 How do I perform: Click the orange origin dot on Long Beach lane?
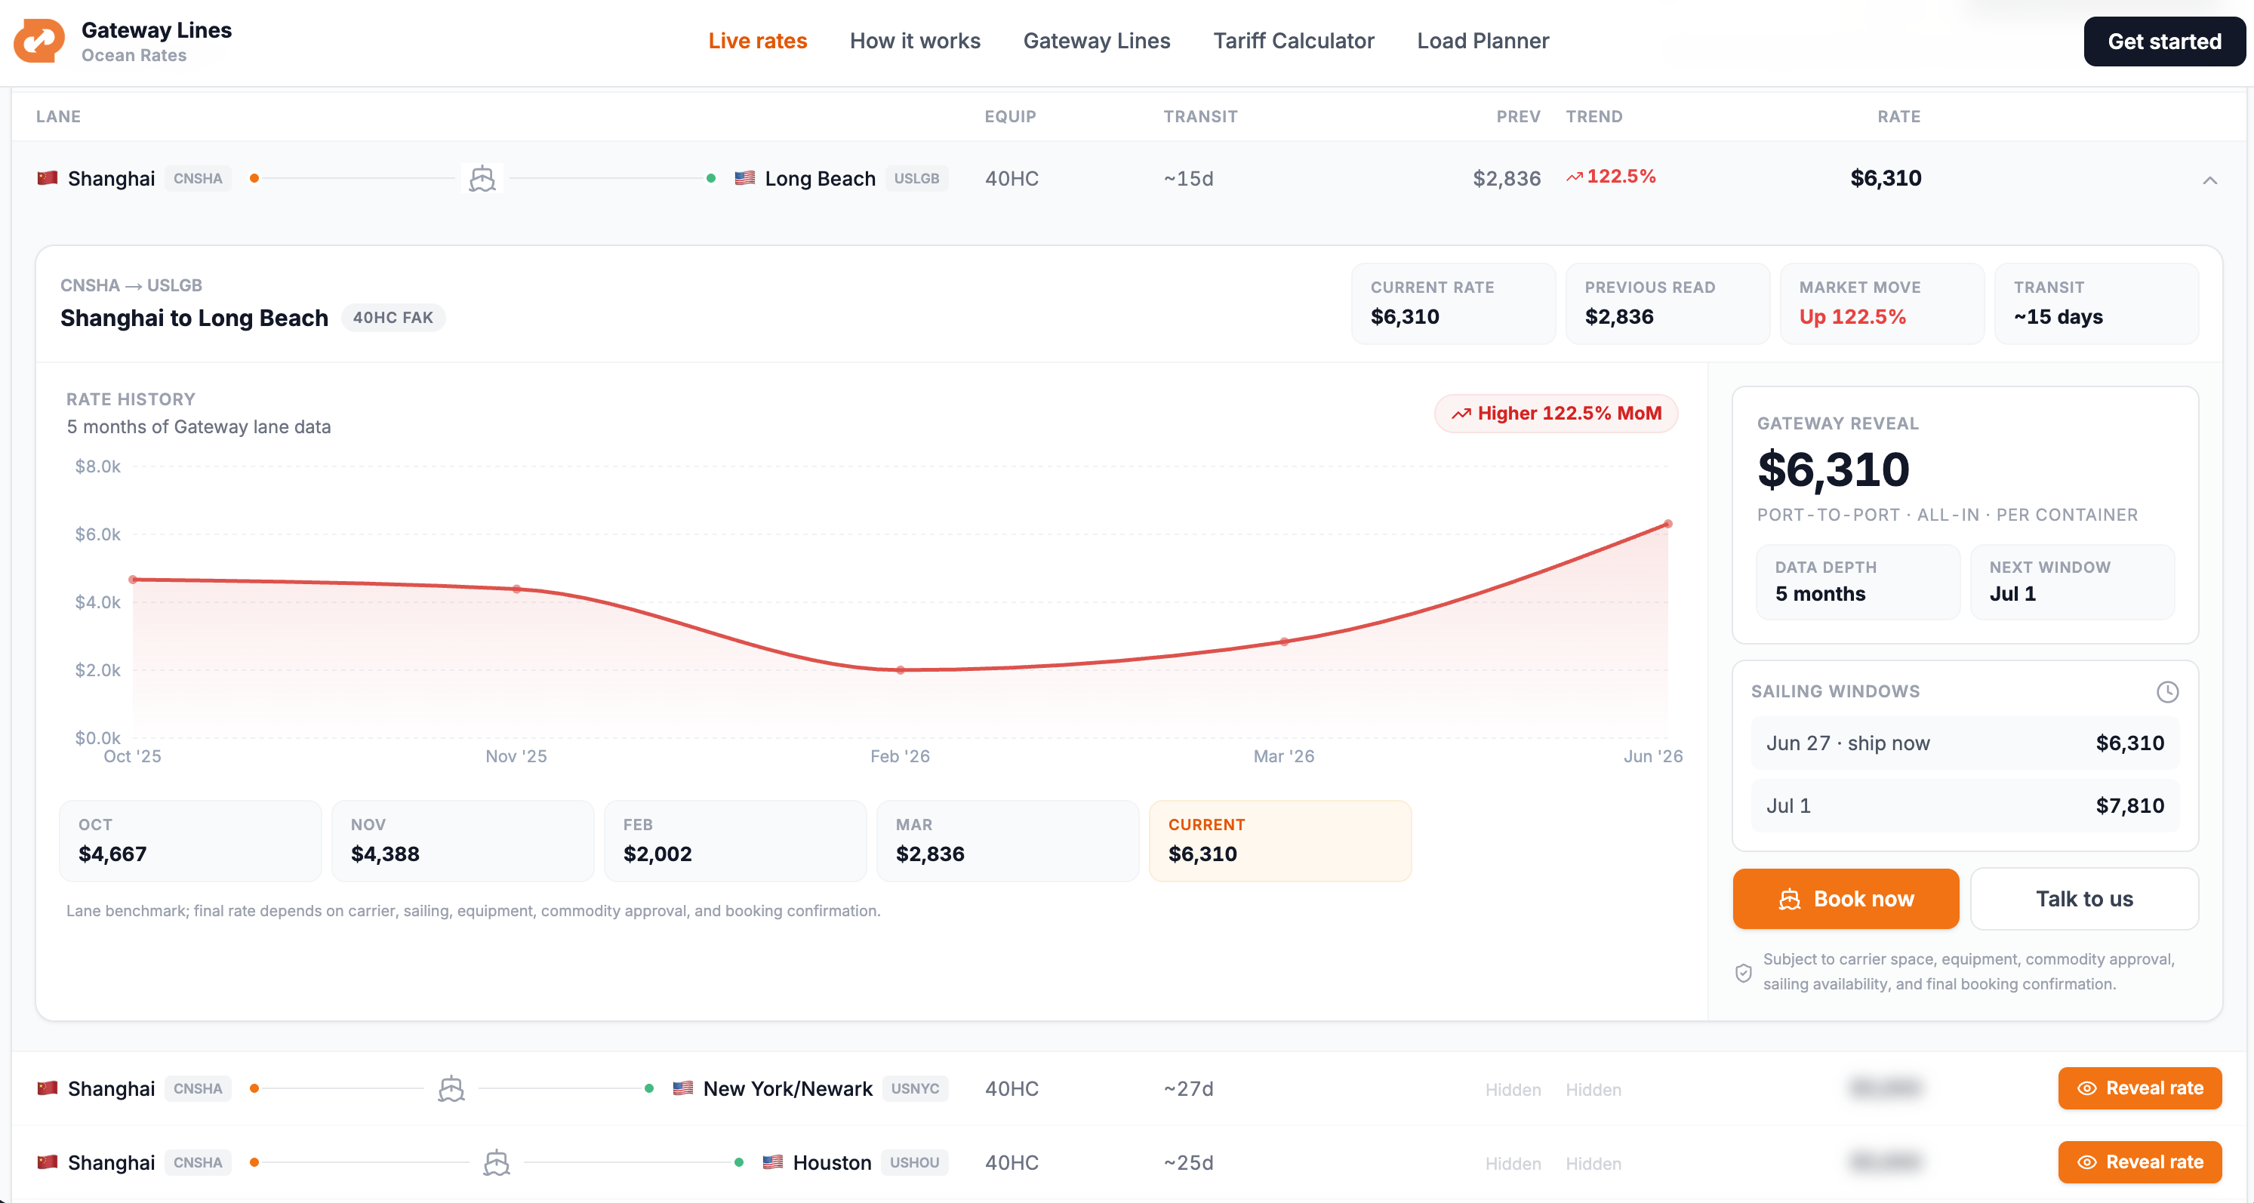click(x=254, y=178)
